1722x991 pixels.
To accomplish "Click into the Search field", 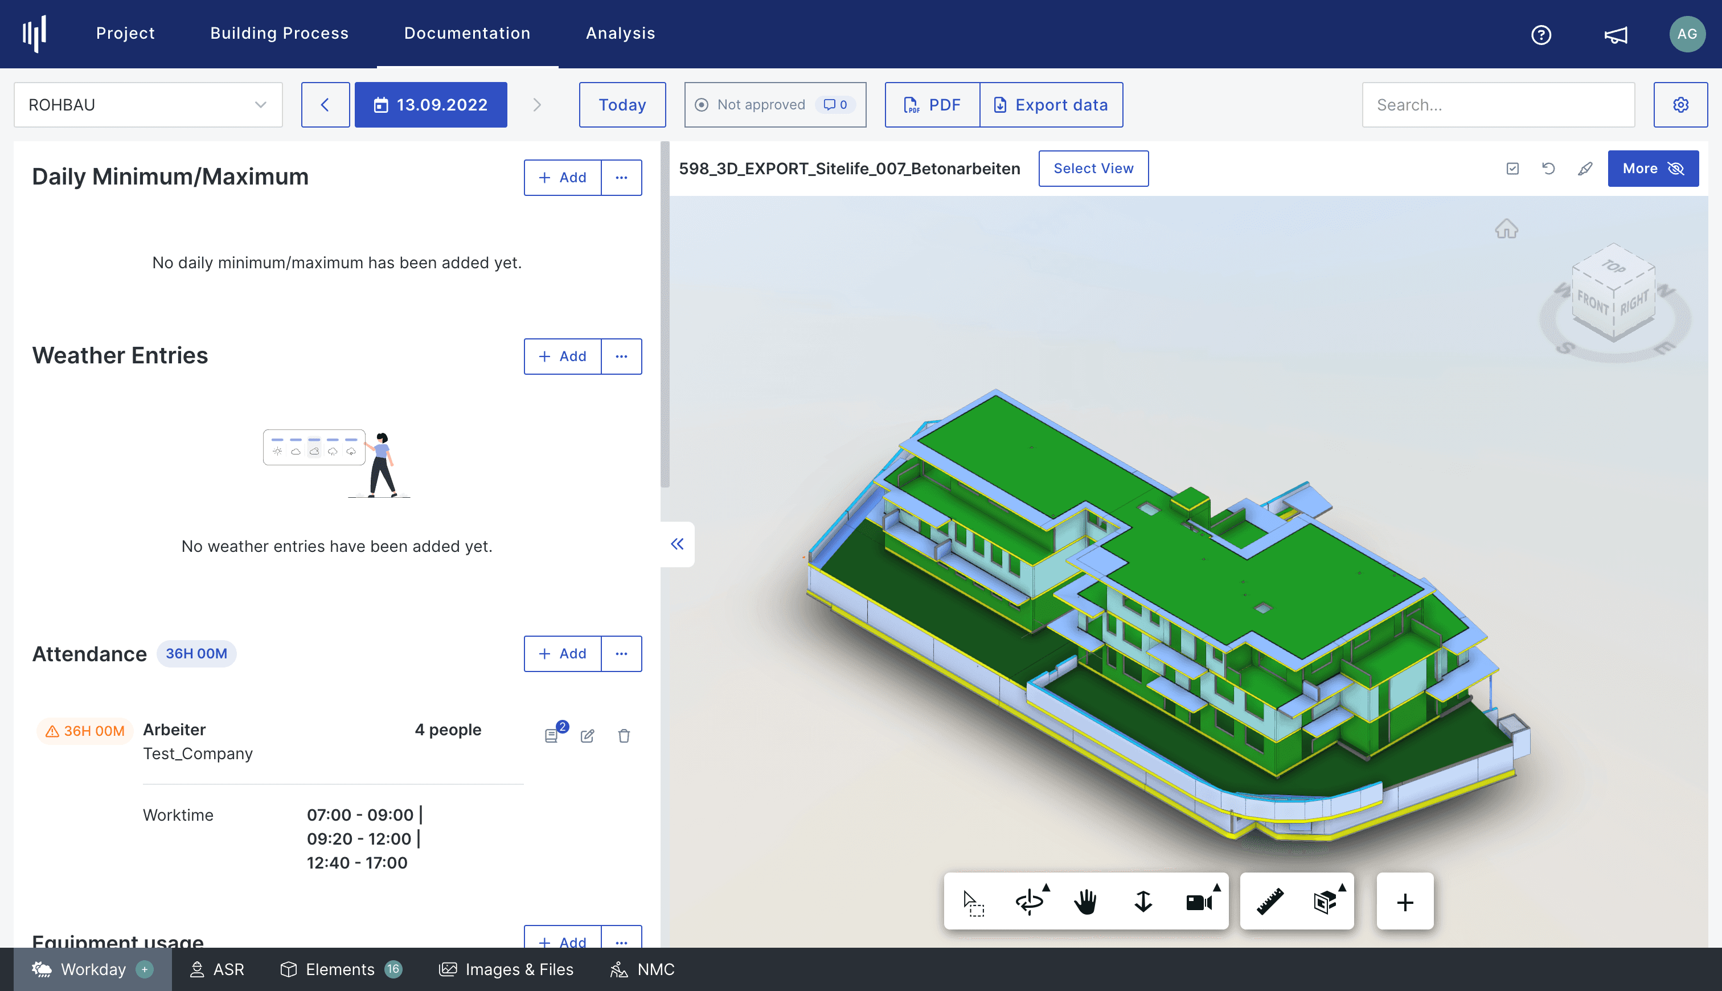I will pos(1498,105).
